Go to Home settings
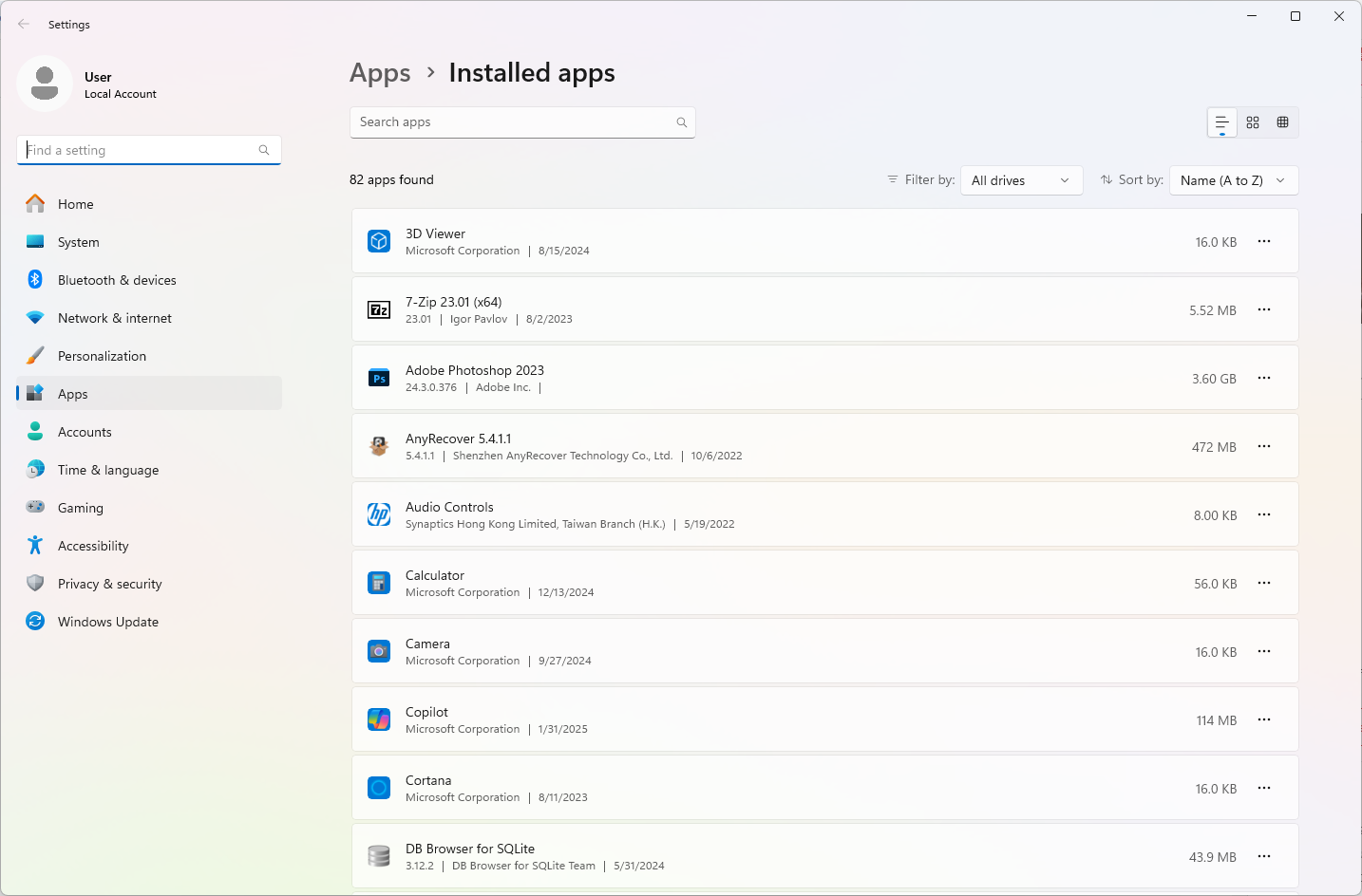The image size is (1362, 896). pyautogui.click(x=149, y=204)
